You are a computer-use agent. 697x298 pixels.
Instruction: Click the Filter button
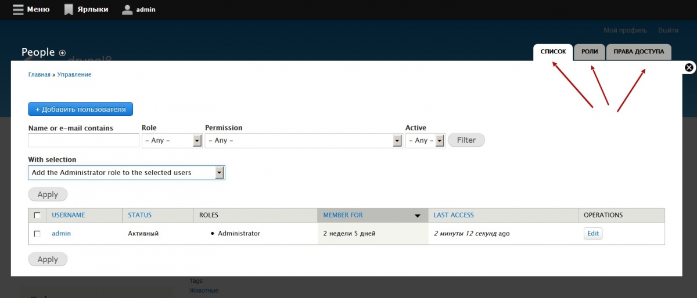[x=466, y=140]
